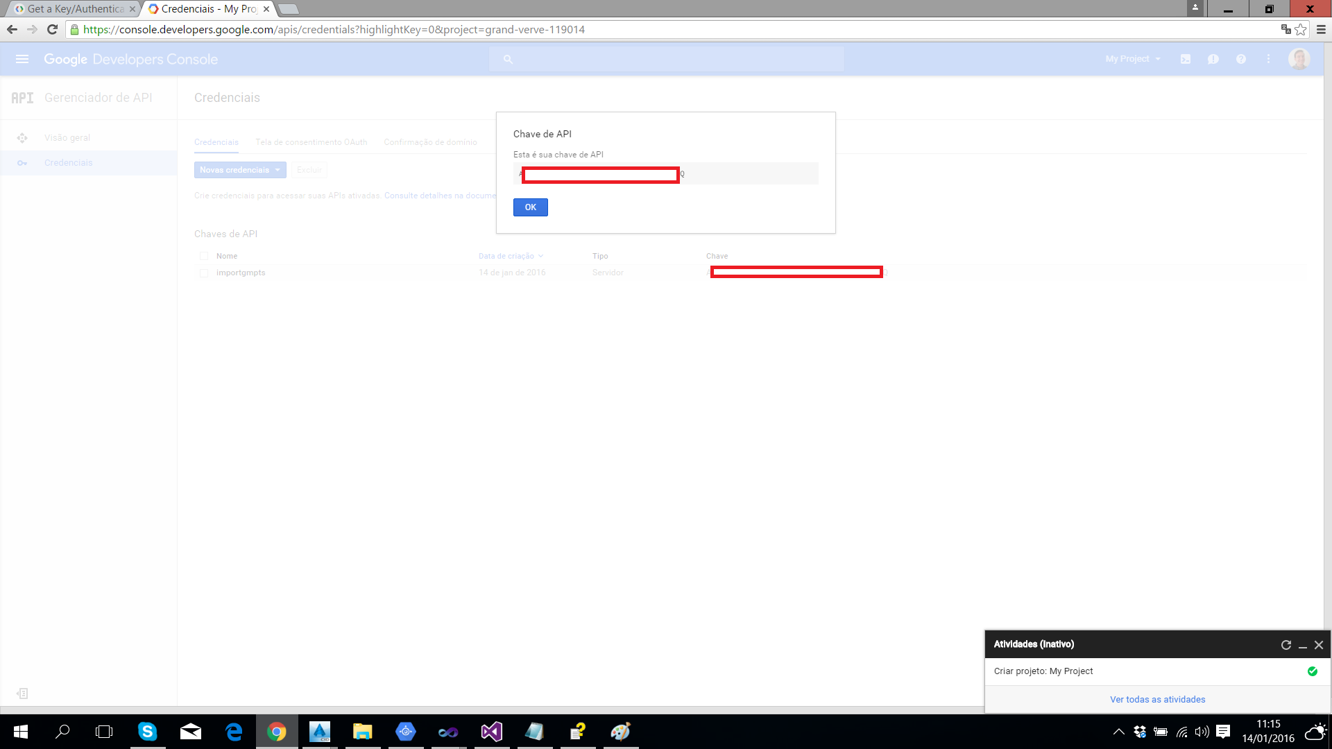
Task: Open the hamburger navigation menu
Action: [x=22, y=59]
